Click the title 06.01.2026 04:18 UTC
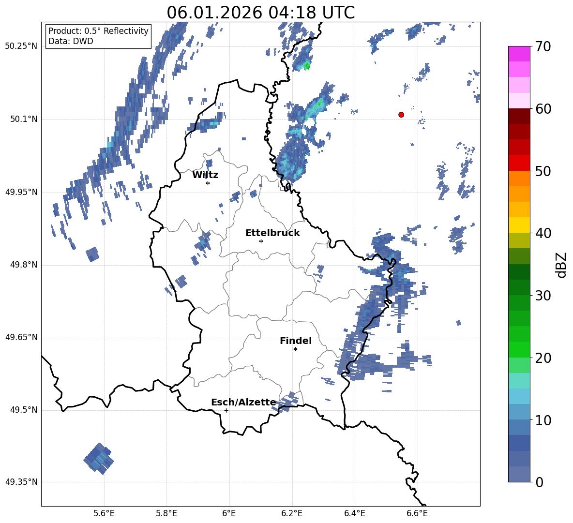The height and width of the screenshot is (523, 573). pos(261,13)
